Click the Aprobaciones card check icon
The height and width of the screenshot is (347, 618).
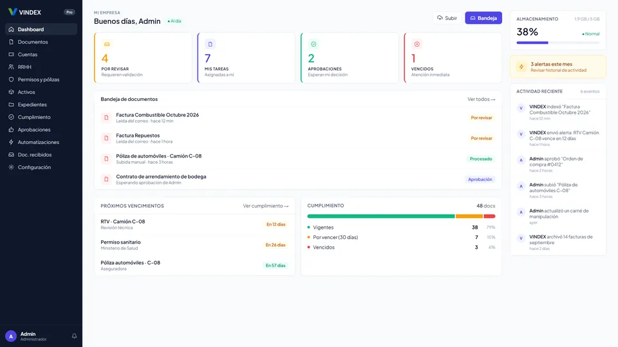click(x=314, y=44)
